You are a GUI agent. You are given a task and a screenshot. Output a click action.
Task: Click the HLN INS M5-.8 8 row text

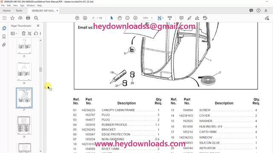[211, 127]
